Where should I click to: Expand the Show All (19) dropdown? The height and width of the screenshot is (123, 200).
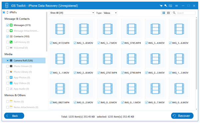(x=72, y=13)
